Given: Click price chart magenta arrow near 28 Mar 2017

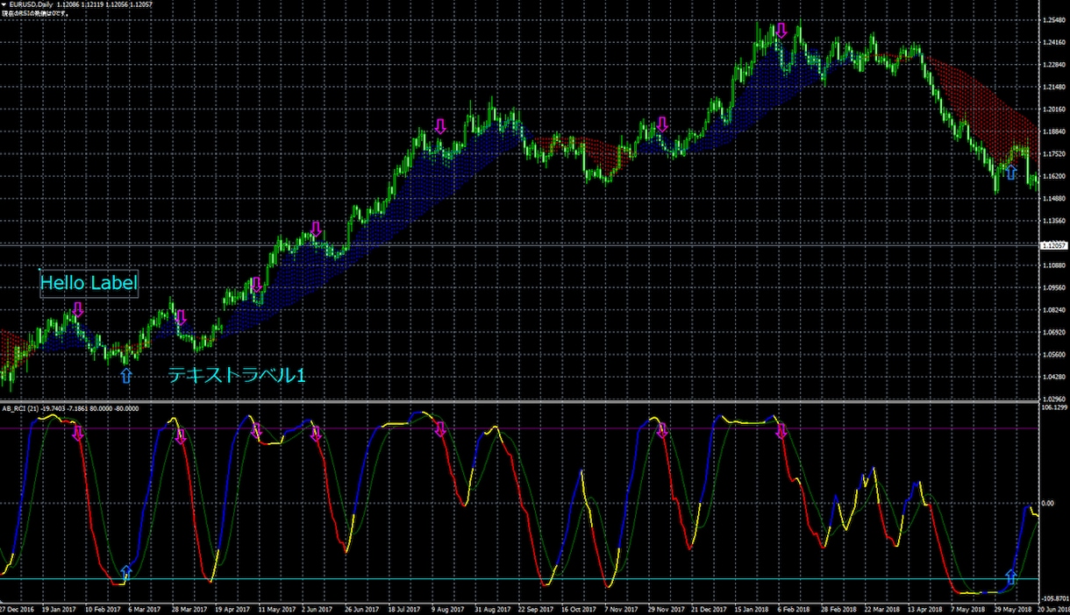Looking at the screenshot, I should [181, 317].
